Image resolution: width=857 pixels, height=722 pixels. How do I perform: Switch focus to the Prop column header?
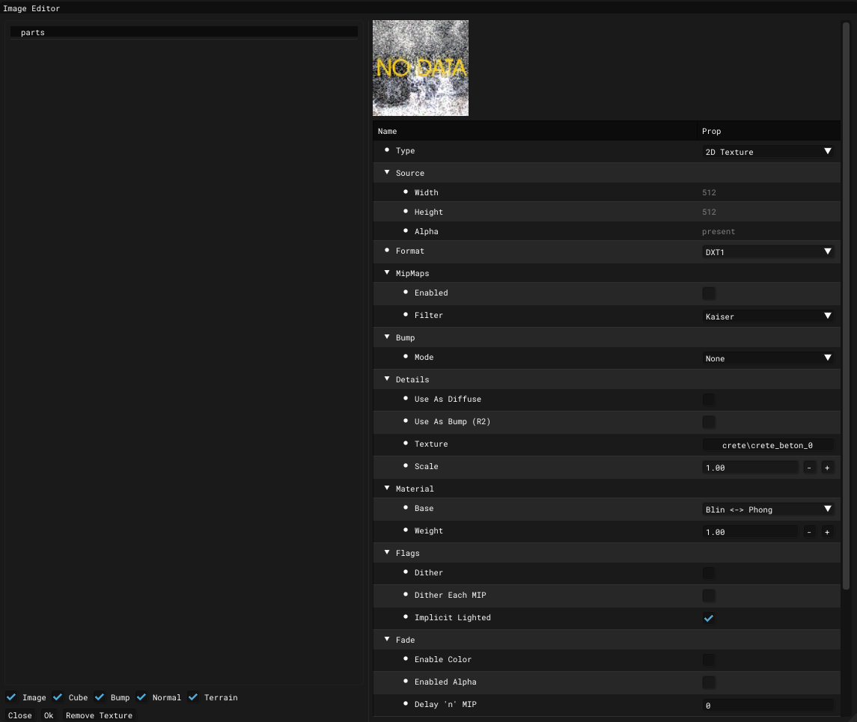711,131
